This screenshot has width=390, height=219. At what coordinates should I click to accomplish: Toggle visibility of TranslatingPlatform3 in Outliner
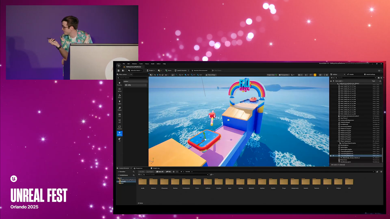[331, 156]
